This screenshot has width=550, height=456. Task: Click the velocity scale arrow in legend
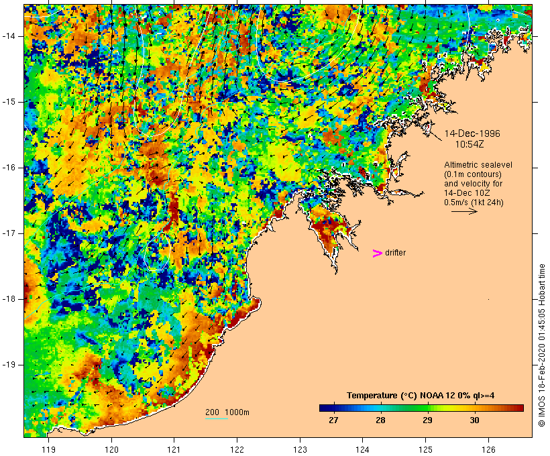(x=464, y=211)
